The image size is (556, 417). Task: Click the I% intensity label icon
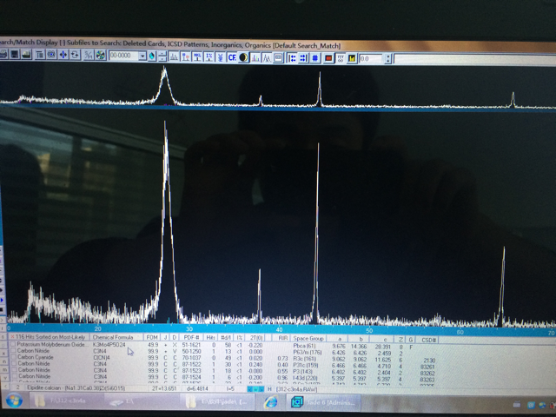(208, 56)
